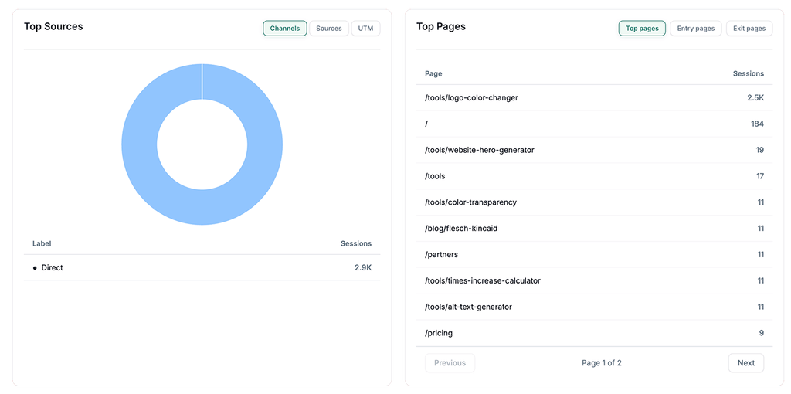The image size is (791, 394).
Task: Click the Label column header
Action: click(x=42, y=243)
